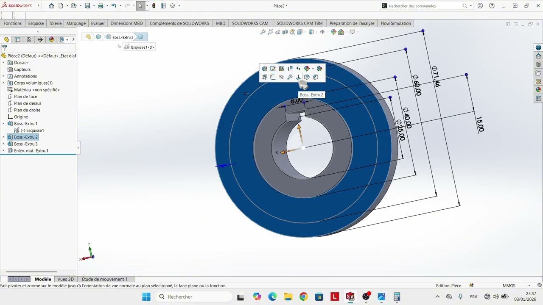Open Design Library icon in right task pane

tap(538, 64)
